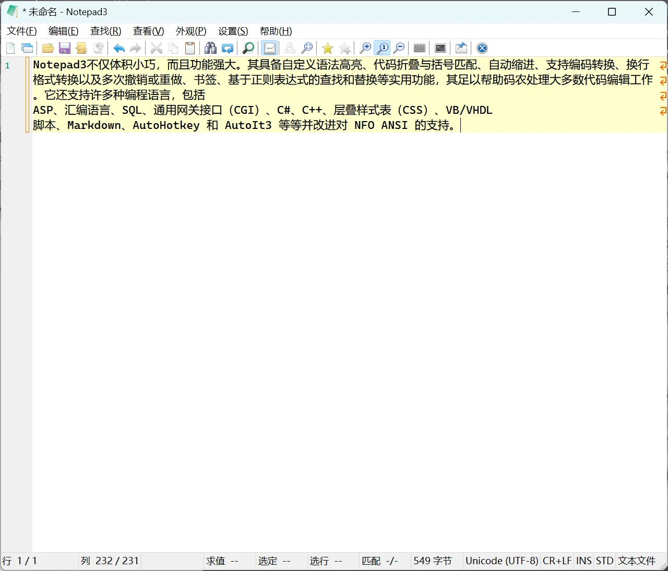Click the text NFO ANSI in the editor
Viewport: 668px width, 571px height.
tap(381, 125)
